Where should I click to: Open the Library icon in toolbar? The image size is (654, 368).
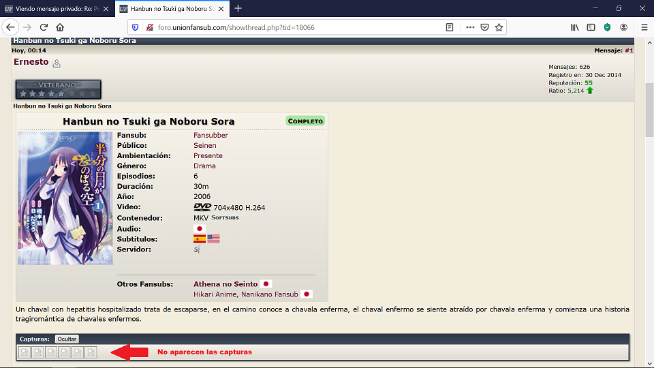click(x=575, y=27)
